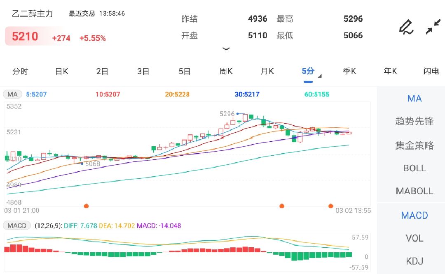Select the KDJ indicator
This screenshot has height=274, width=445.
[x=415, y=261]
